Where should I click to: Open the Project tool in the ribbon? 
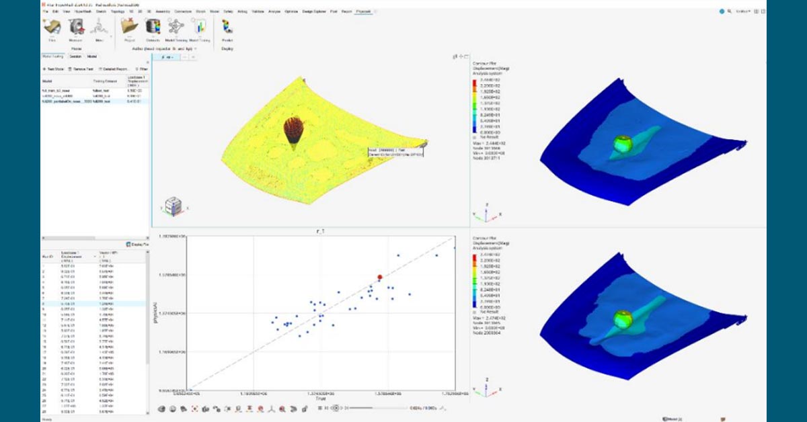click(x=129, y=28)
